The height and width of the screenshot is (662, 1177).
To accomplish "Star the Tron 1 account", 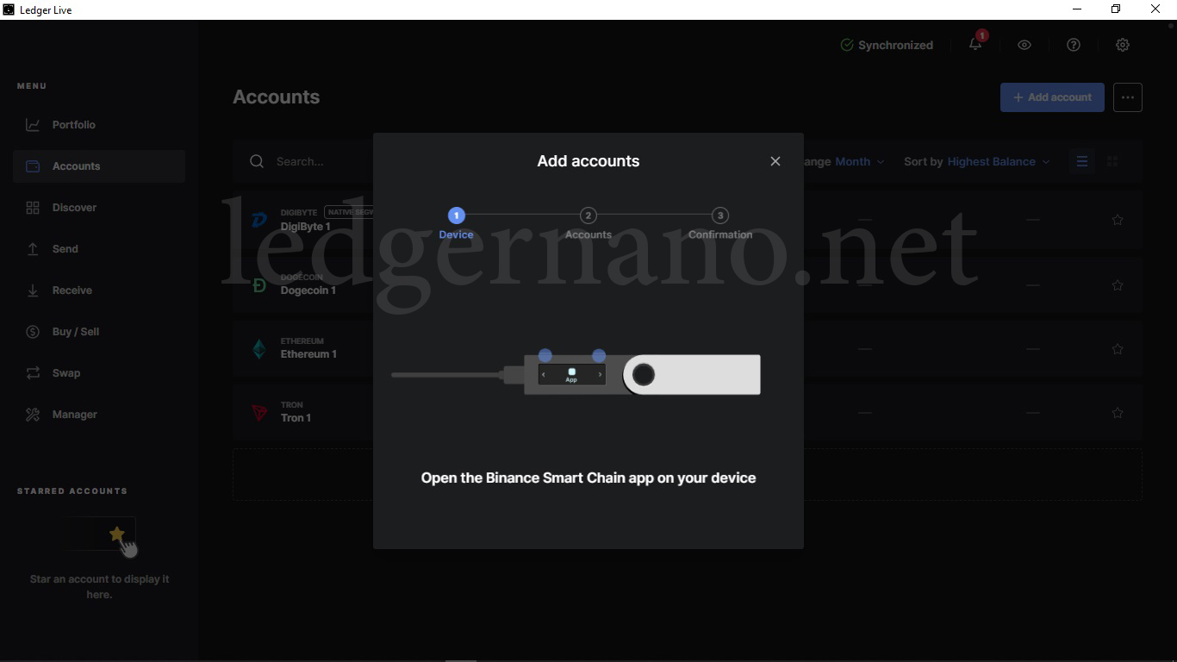I will pyautogui.click(x=1118, y=413).
